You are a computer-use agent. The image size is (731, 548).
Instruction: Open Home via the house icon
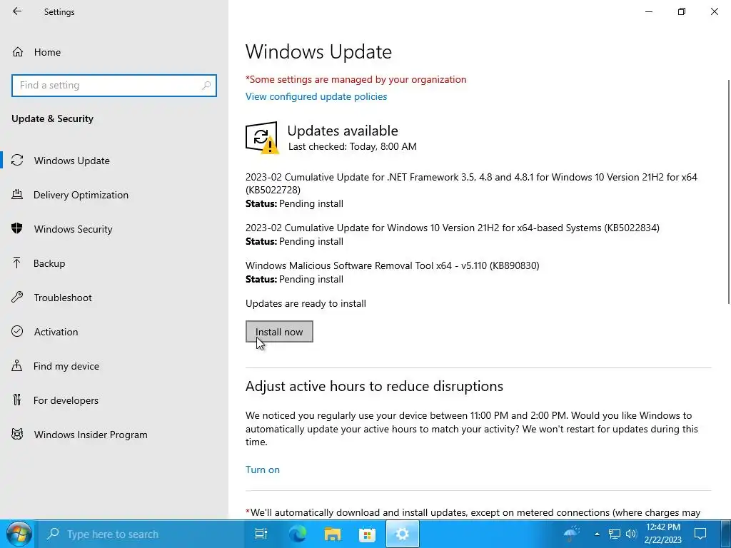18,51
